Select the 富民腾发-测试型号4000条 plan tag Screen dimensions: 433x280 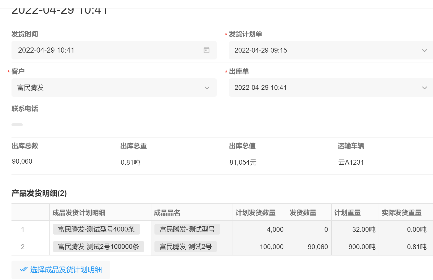coord(96,229)
